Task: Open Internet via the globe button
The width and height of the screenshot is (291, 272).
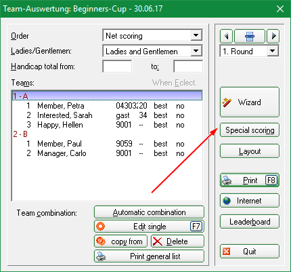Action: [250, 201]
